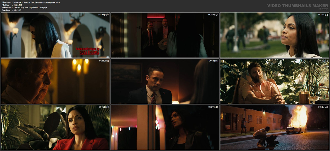Click the 00:04:58 timestamp label
This screenshot has width=330, height=151.
[104, 15]
